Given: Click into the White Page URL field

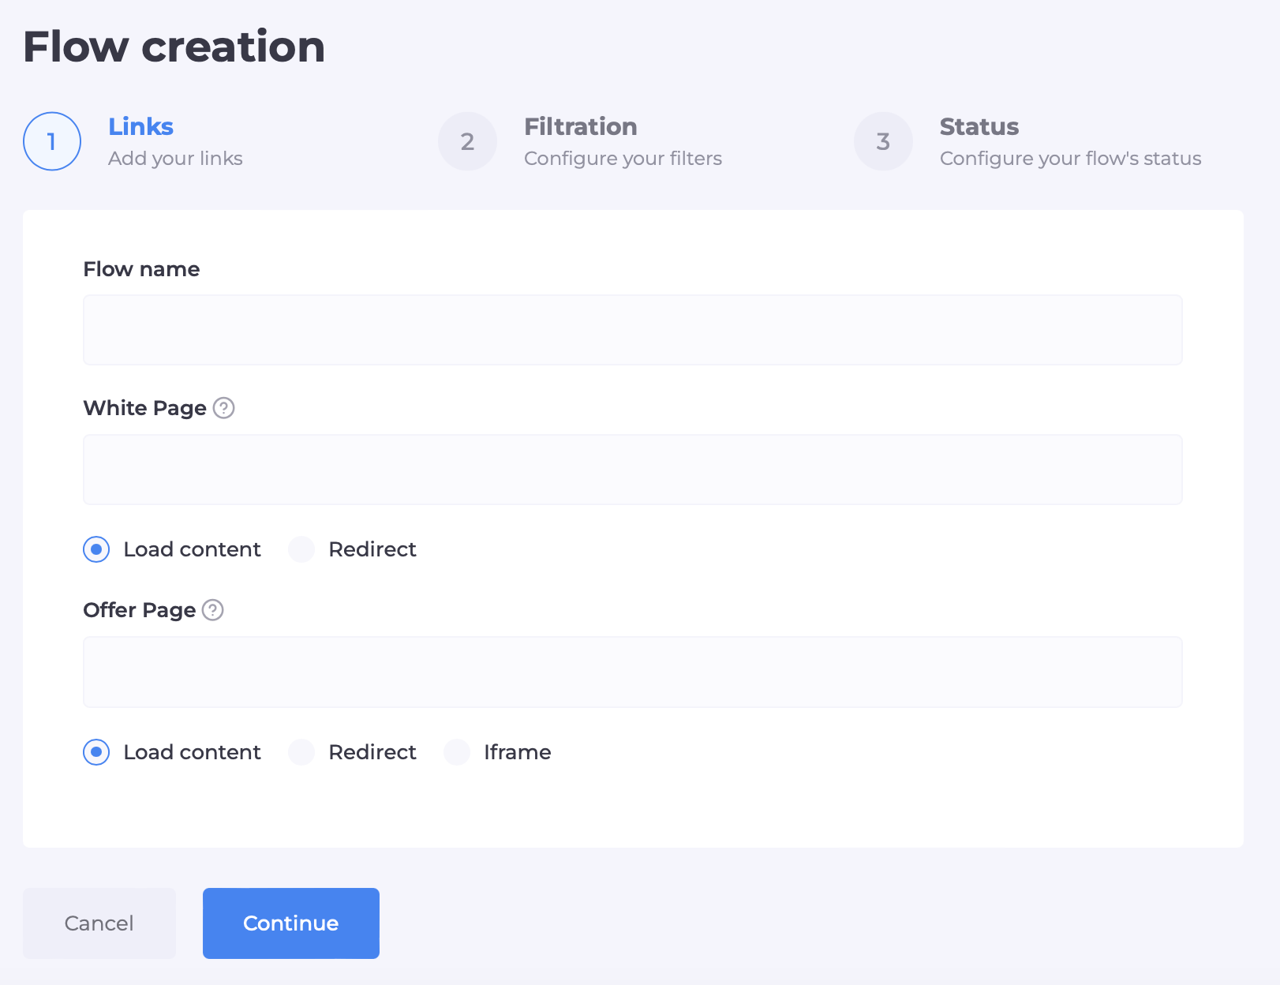Looking at the screenshot, I should [x=632, y=470].
